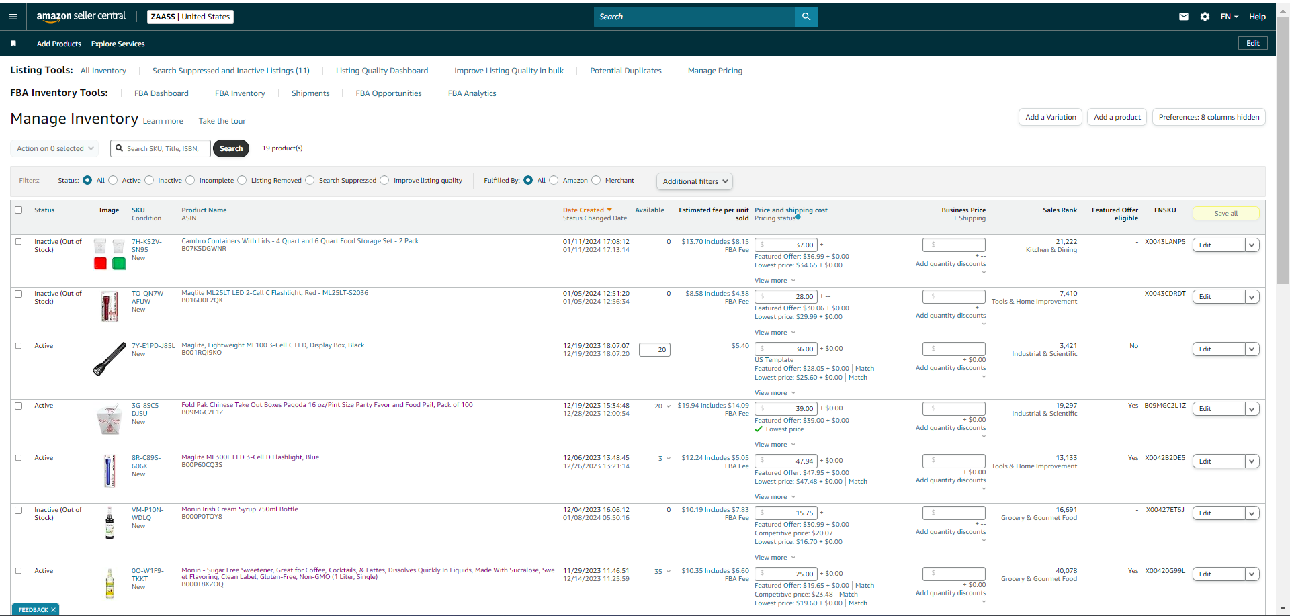
Task: Expand the Additional filters dropdown
Action: pos(695,181)
